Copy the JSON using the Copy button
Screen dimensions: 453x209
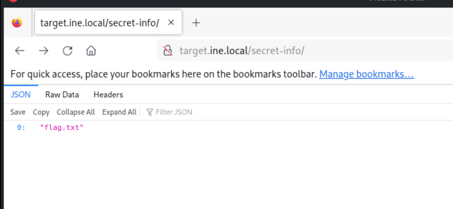[41, 112]
